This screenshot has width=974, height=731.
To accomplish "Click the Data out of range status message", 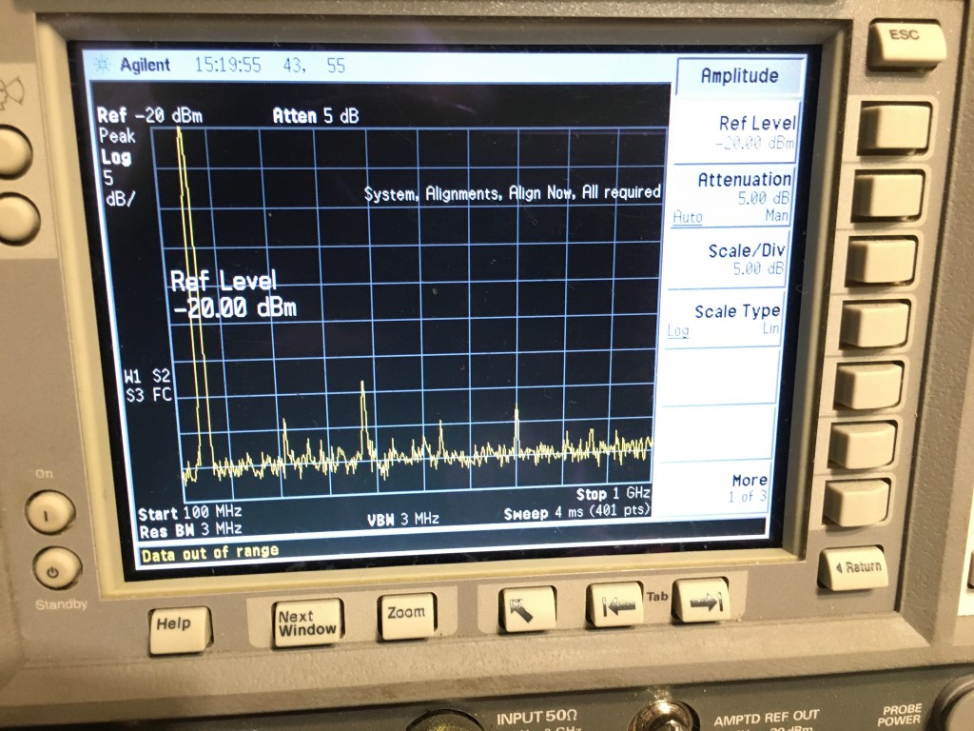I will pos(210,553).
